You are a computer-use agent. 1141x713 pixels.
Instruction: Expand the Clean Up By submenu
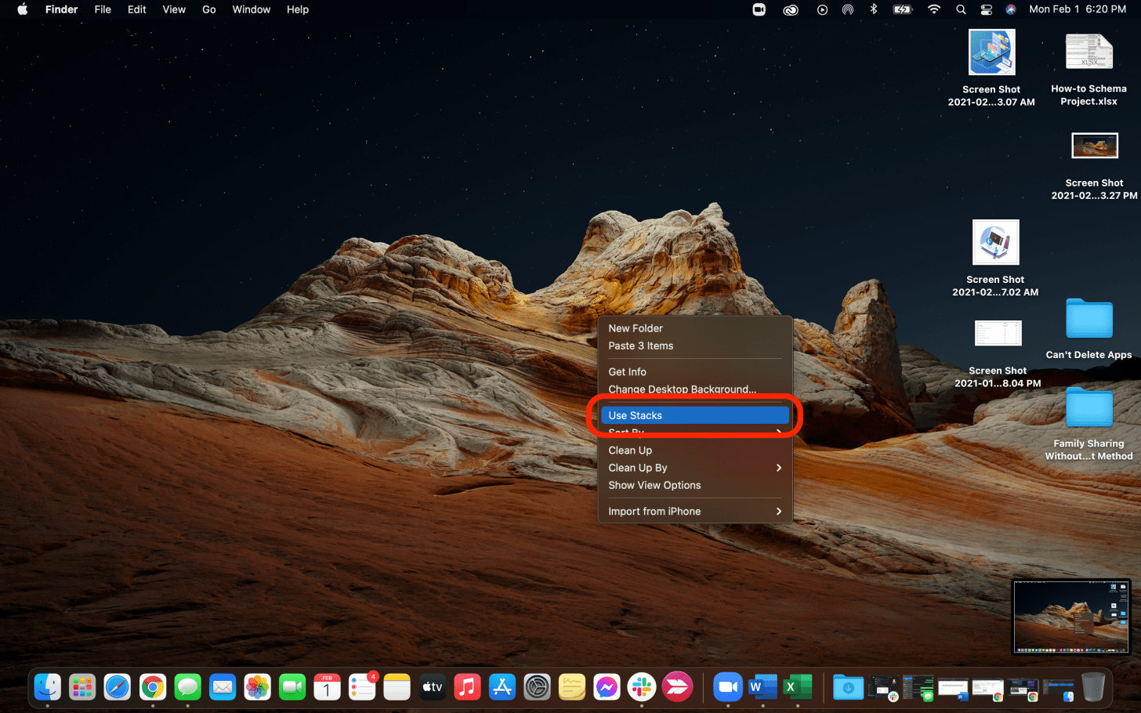694,467
